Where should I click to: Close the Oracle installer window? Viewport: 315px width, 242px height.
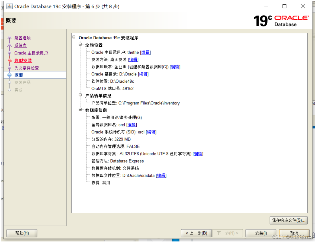tap(303, 6)
